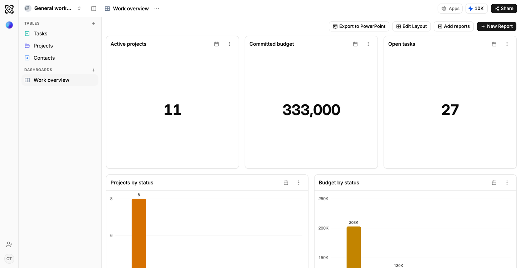Open calendar filter on Budget by status
This screenshot has height=268, width=521.
tap(494, 183)
